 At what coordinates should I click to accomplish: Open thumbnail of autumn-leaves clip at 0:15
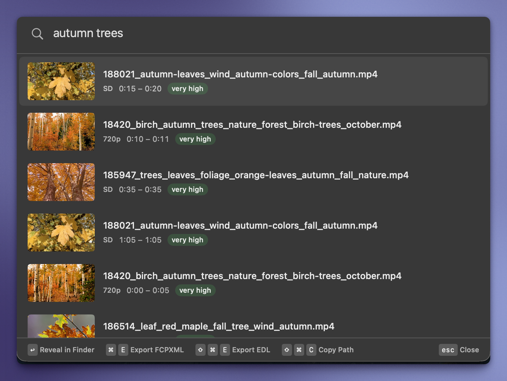(61, 81)
